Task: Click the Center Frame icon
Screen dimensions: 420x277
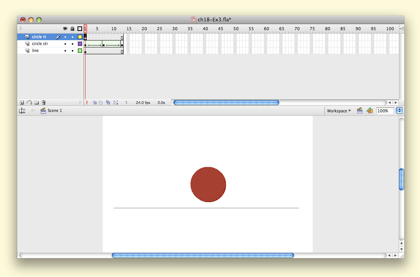Action: click(x=87, y=103)
